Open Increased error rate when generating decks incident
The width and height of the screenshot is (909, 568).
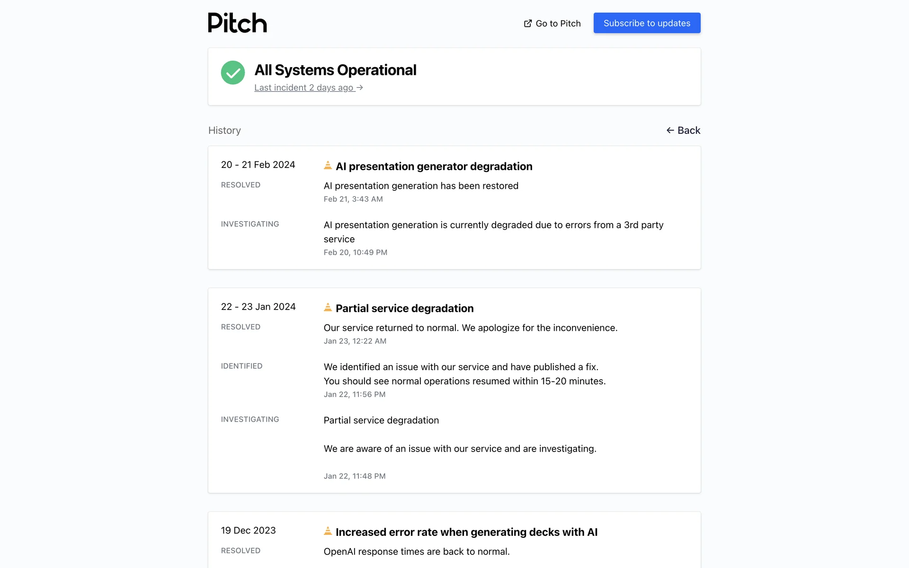(x=466, y=532)
